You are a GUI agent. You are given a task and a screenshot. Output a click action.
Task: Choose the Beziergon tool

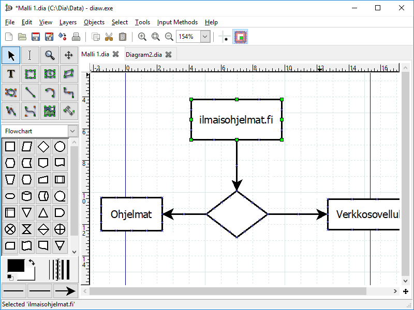(11, 92)
